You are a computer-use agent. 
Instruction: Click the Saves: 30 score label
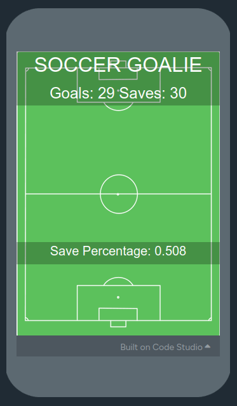pyautogui.click(x=153, y=93)
